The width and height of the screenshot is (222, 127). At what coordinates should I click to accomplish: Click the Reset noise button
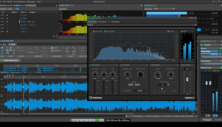137,85
